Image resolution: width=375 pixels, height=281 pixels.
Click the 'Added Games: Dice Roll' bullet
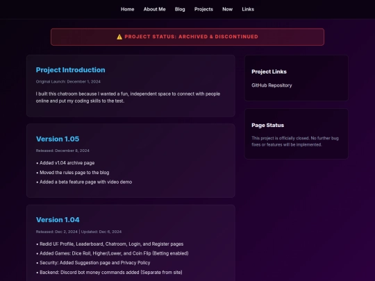112,253
